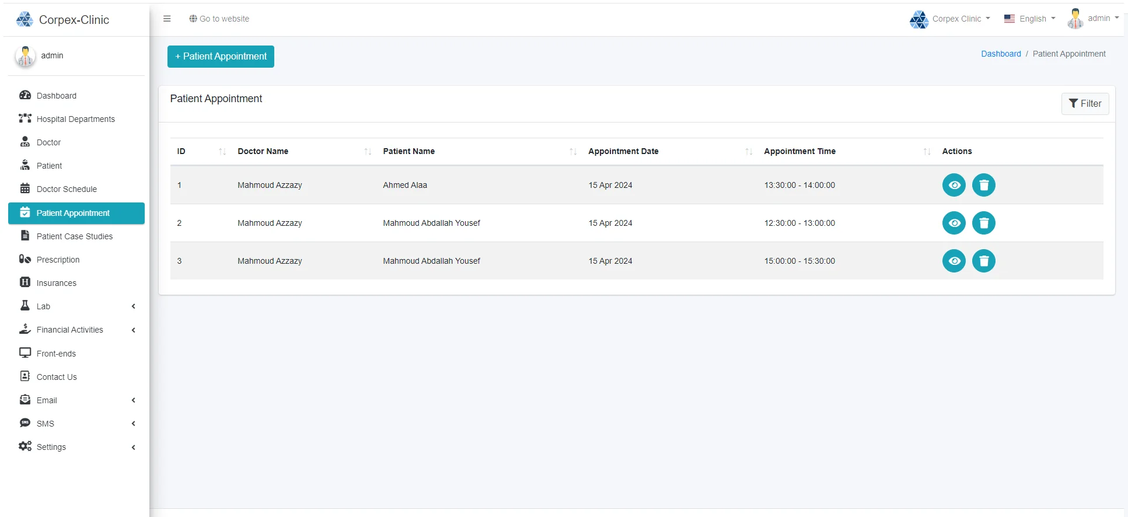The image size is (1128, 517).
Task: Expand the Lab sidebar submenu
Action: click(x=76, y=306)
